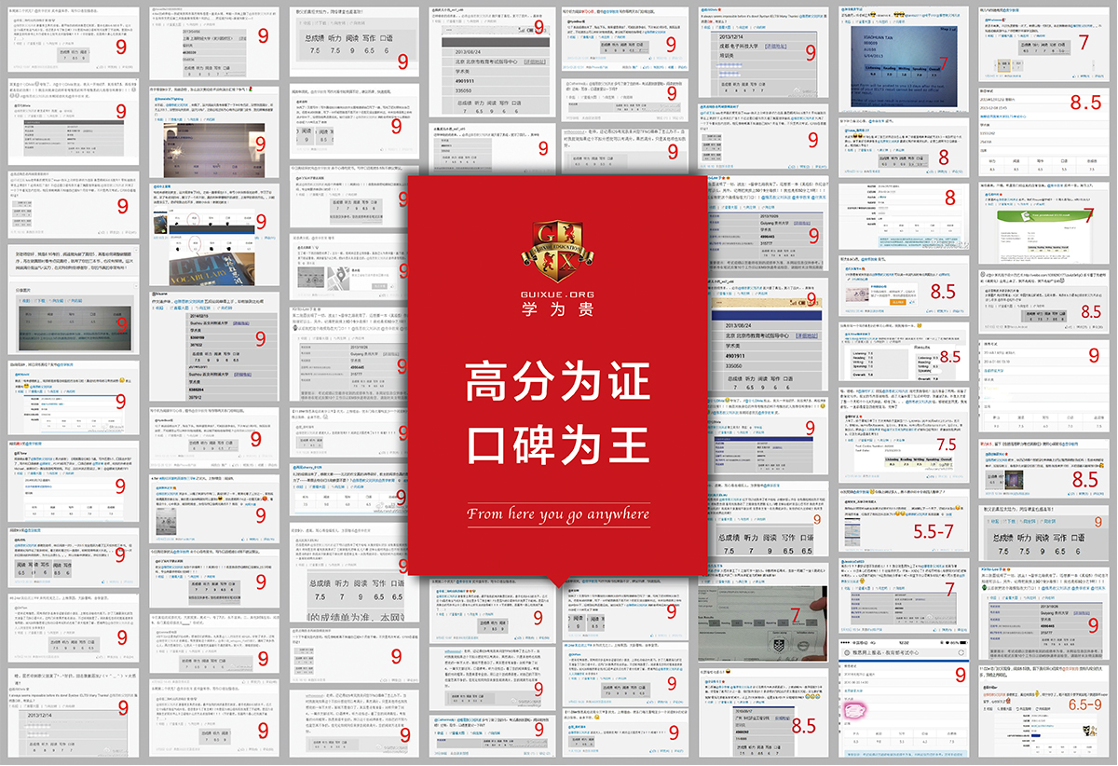1118x766 pixels.
Task: Click the orange 6.5-9 score label
Action: (x=1084, y=704)
